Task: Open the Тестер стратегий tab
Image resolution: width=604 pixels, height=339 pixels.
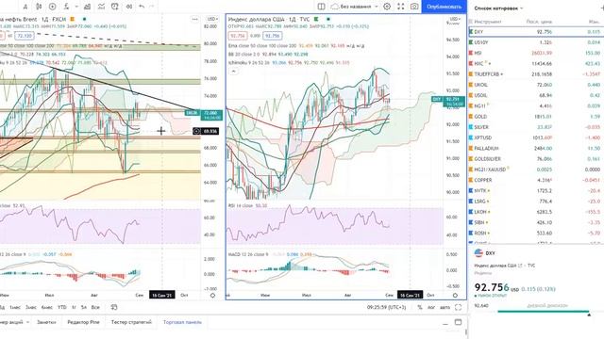Action: (131, 322)
